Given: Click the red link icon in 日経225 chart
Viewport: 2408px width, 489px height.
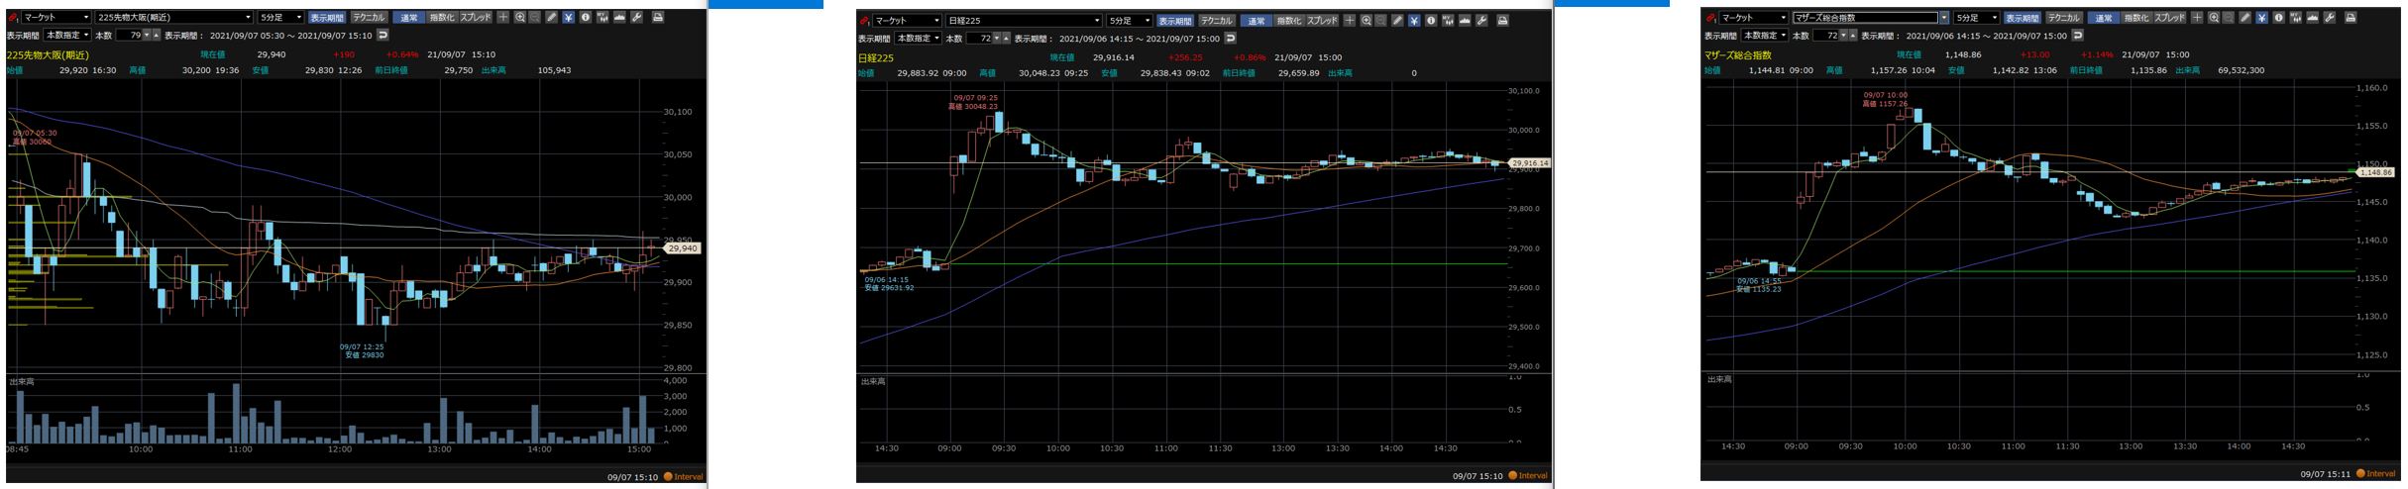Looking at the screenshot, I should (x=864, y=21).
